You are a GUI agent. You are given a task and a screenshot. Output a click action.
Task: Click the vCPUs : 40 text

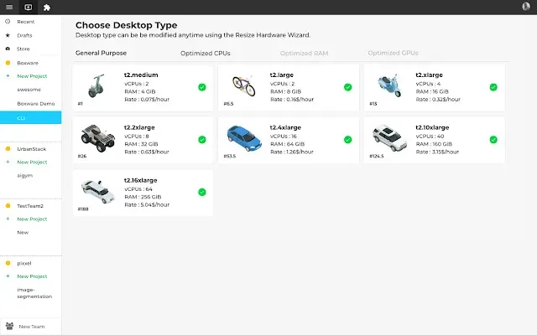[x=430, y=136]
